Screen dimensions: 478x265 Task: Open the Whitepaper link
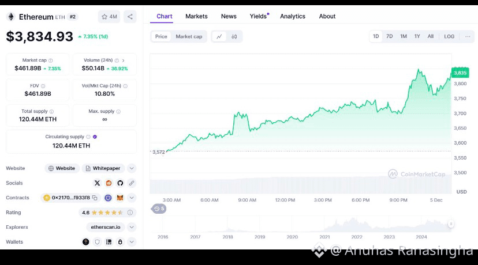(103, 168)
